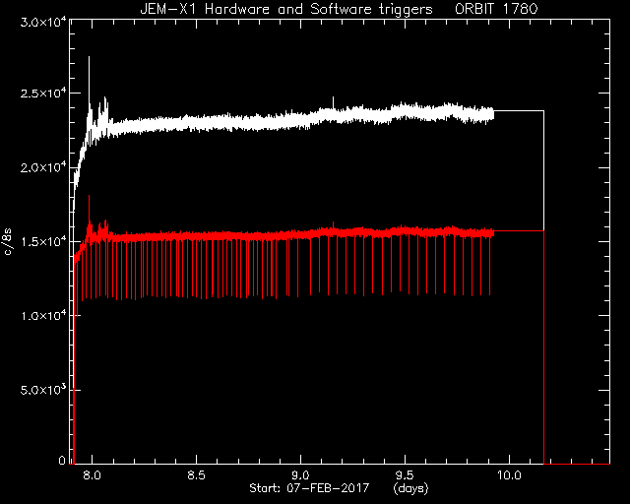Click the plot title 'JEM-X1 Hardware and Software triggers'
The image size is (630, 504).
pos(286,9)
